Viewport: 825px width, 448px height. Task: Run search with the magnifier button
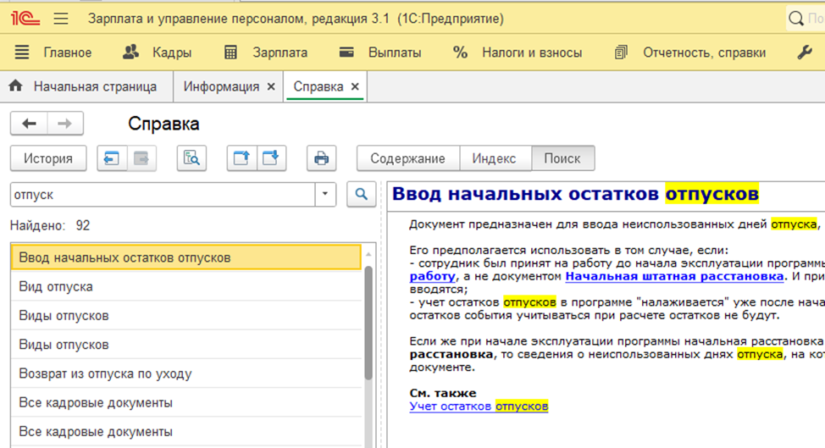click(x=362, y=195)
